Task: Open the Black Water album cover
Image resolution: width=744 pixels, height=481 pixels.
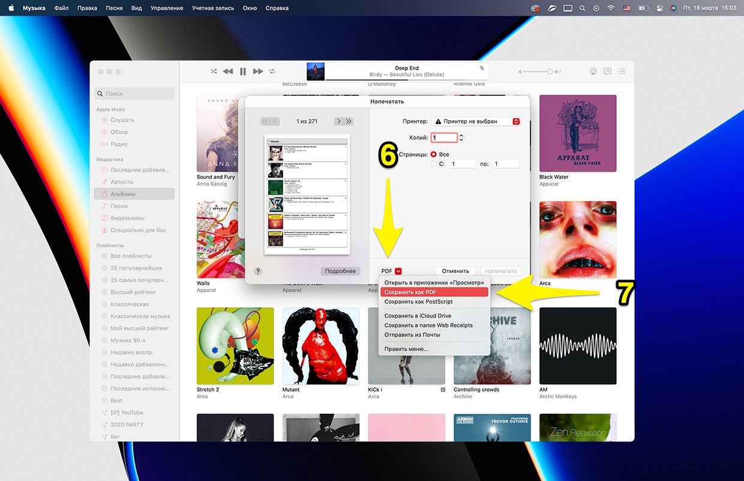Action: click(578, 133)
